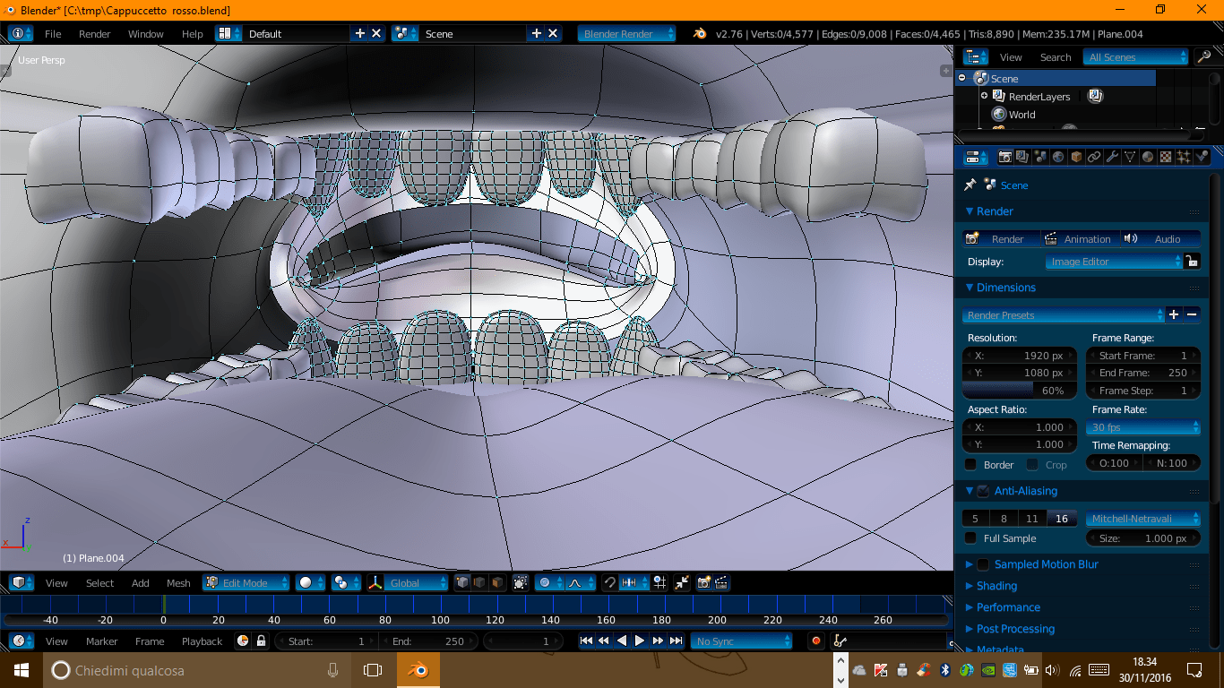Open the Mitchell-Netravali filter dropdown
The image size is (1224, 688).
(x=1142, y=519)
